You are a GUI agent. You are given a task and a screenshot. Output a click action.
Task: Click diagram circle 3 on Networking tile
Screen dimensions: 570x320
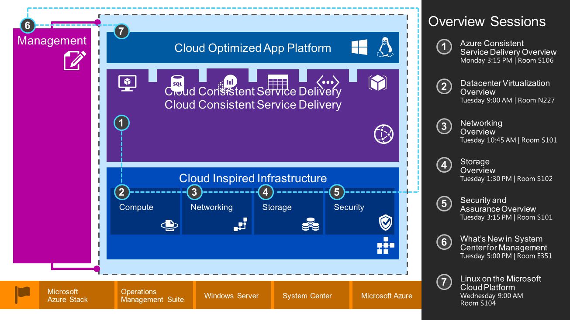[194, 192]
